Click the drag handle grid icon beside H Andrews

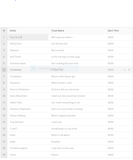click(x=4, y=70)
